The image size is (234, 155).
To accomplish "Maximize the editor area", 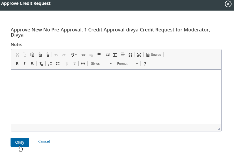I will click(x=139, y=55).
